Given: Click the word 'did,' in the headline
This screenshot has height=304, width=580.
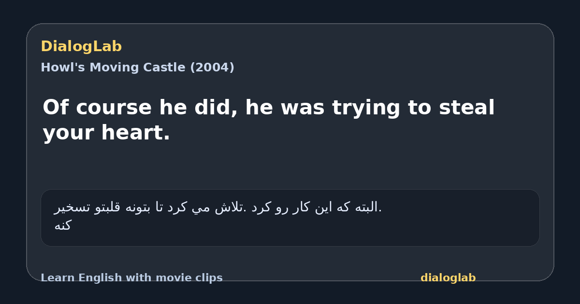Looking at the screenshot, I should (x=216, y=108).
